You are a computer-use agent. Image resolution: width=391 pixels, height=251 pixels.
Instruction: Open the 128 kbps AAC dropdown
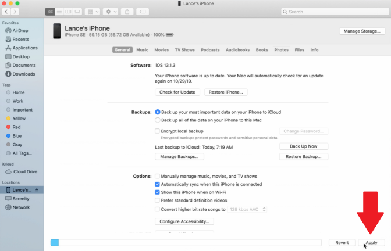[x=247, y=209]
